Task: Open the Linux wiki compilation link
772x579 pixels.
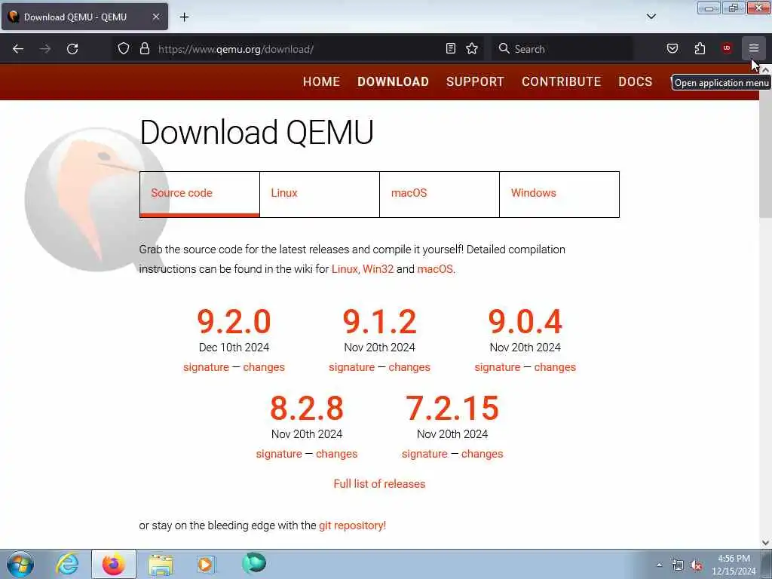Action: pyautogui.click(x=345, y=269)
